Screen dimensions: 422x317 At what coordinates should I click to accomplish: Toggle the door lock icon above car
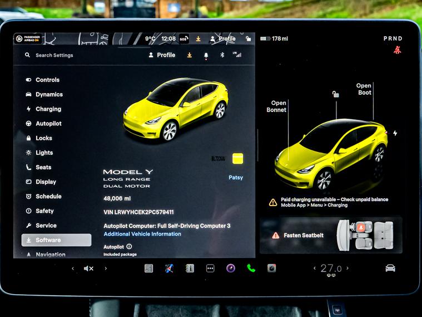click(335, 94)
